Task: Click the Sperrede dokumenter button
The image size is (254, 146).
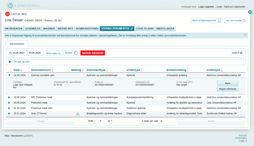Action: 93,53
